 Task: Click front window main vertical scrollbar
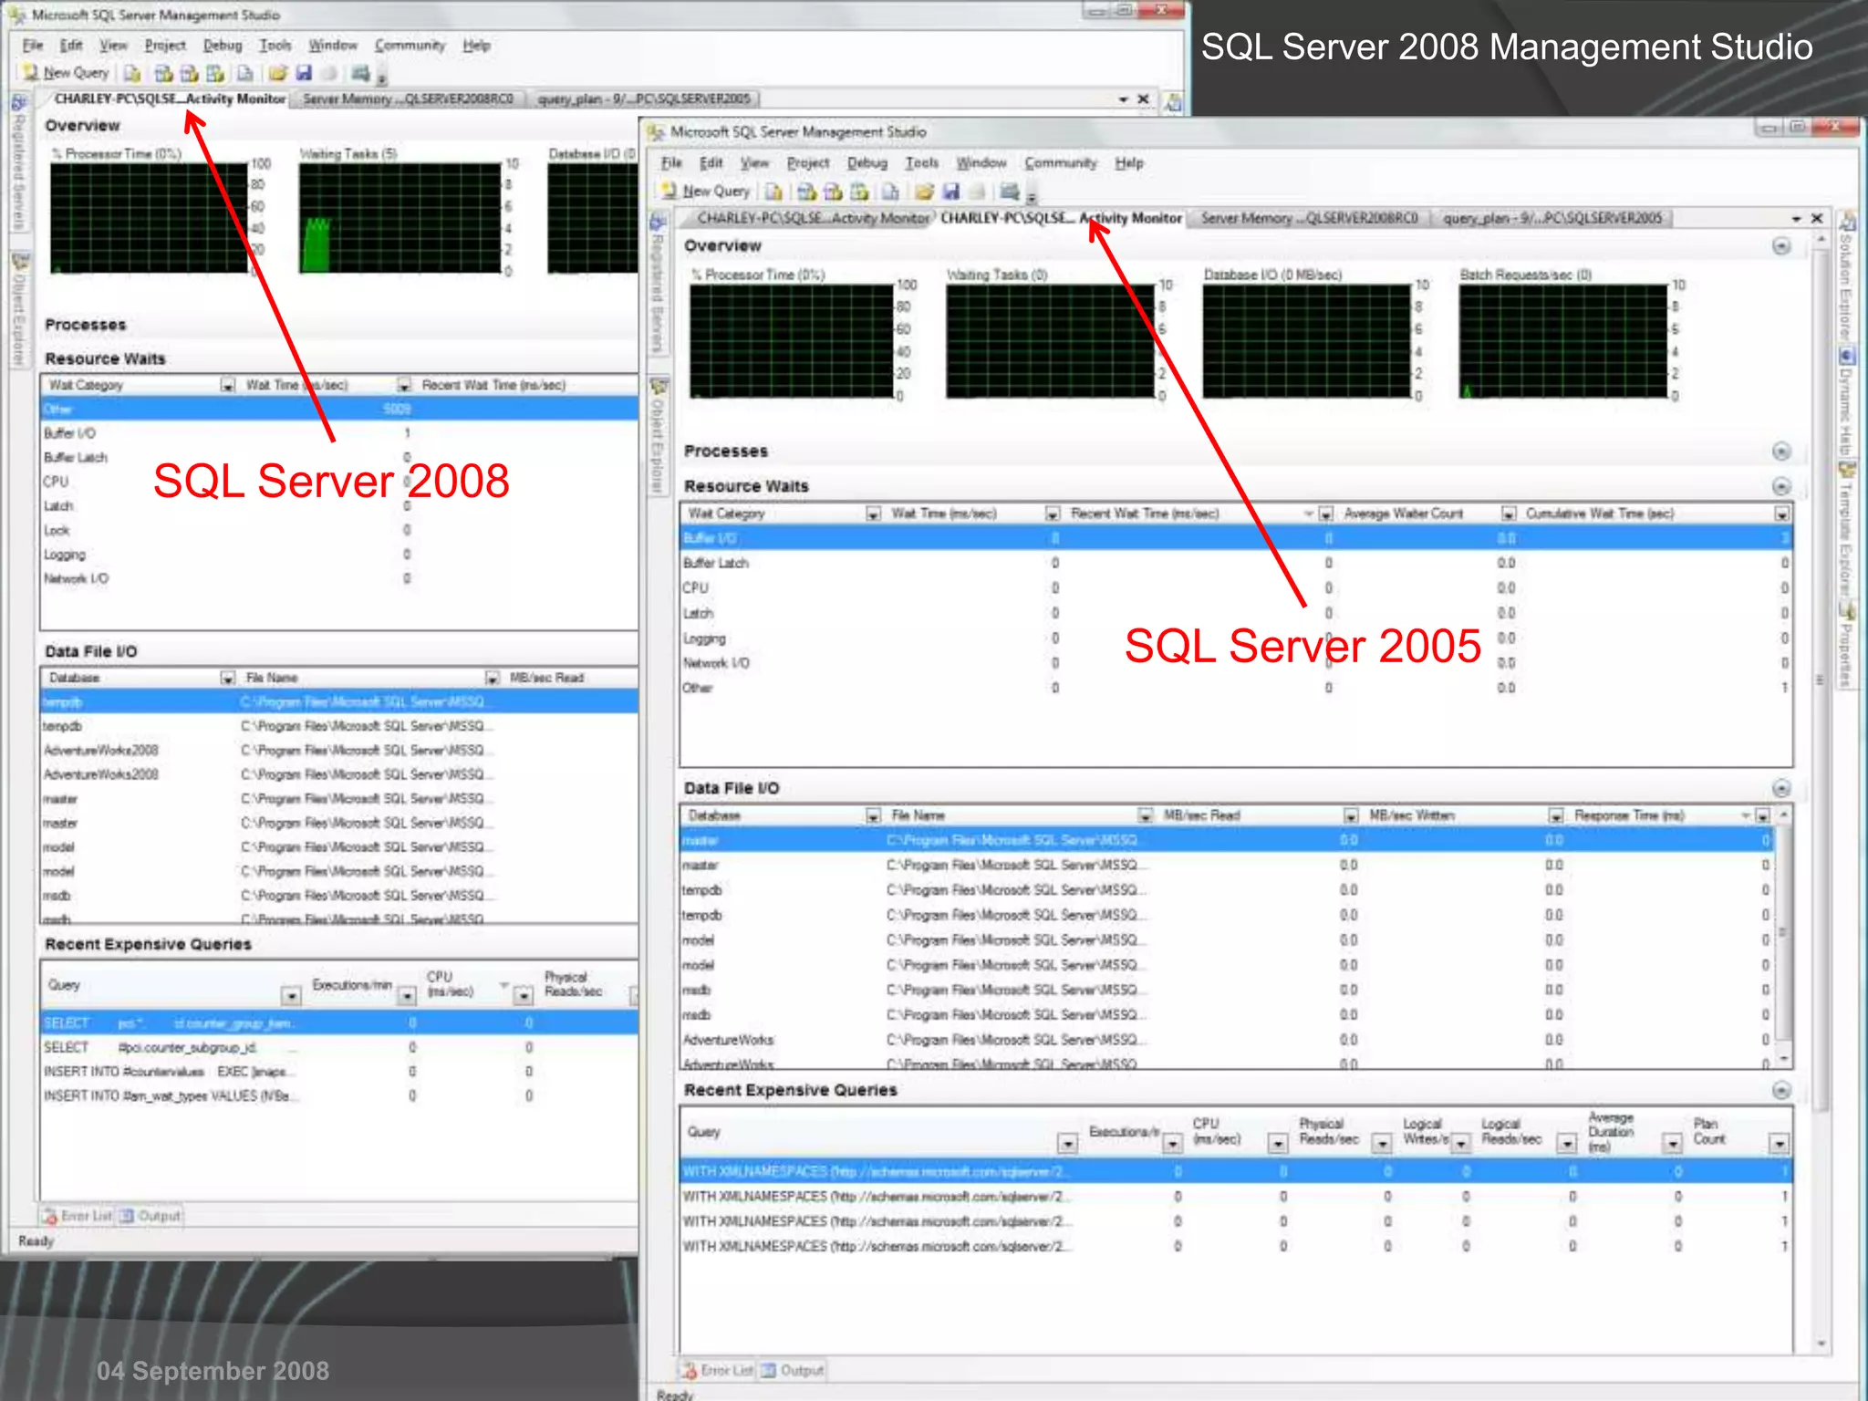[1821, 789]
